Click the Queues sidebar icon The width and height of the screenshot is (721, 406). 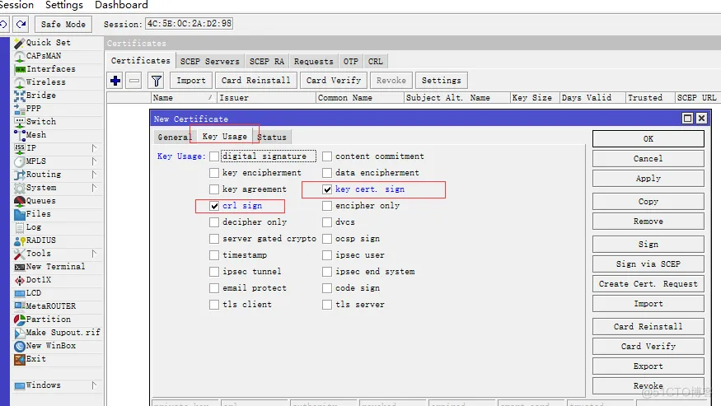click(20, 201)
